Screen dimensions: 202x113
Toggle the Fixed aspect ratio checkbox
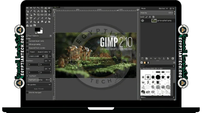(27, 52)
